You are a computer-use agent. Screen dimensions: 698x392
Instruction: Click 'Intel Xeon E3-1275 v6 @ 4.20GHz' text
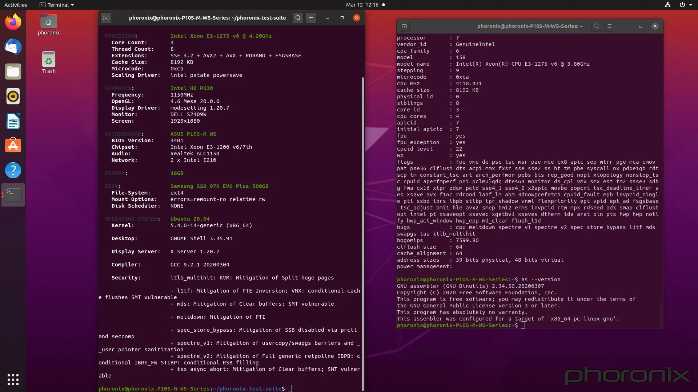221,36
